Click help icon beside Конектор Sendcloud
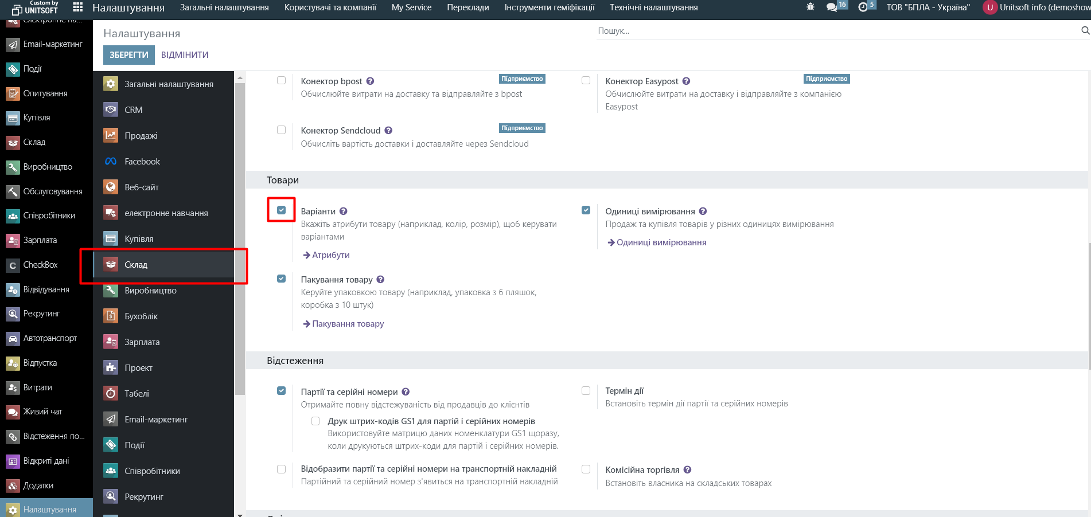 (388, 131)
